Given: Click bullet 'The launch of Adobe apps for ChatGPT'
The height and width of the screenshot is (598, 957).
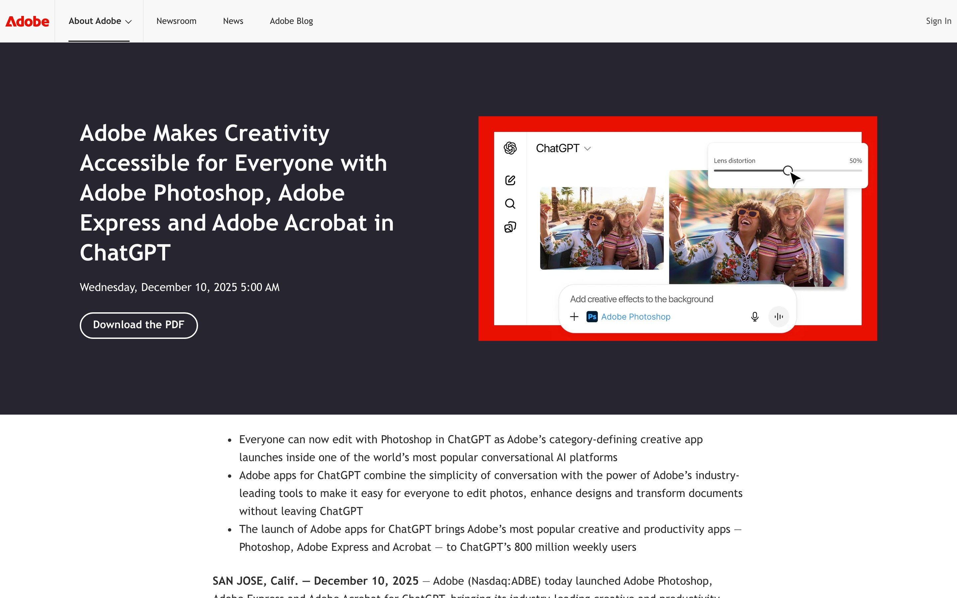Looking at the screenshot, I should [x=490, y=538].
